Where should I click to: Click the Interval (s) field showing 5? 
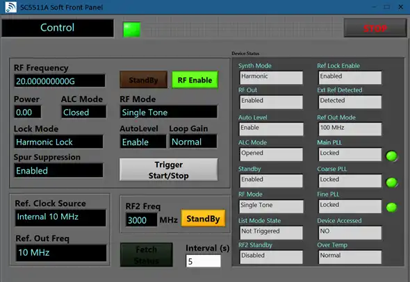coord(203,261)
